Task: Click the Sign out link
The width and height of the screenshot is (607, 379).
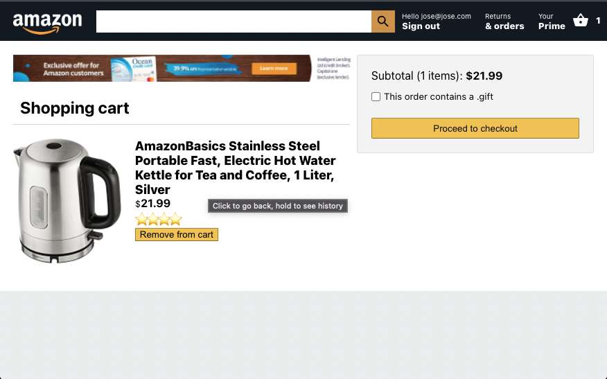Action: [421, 26]
